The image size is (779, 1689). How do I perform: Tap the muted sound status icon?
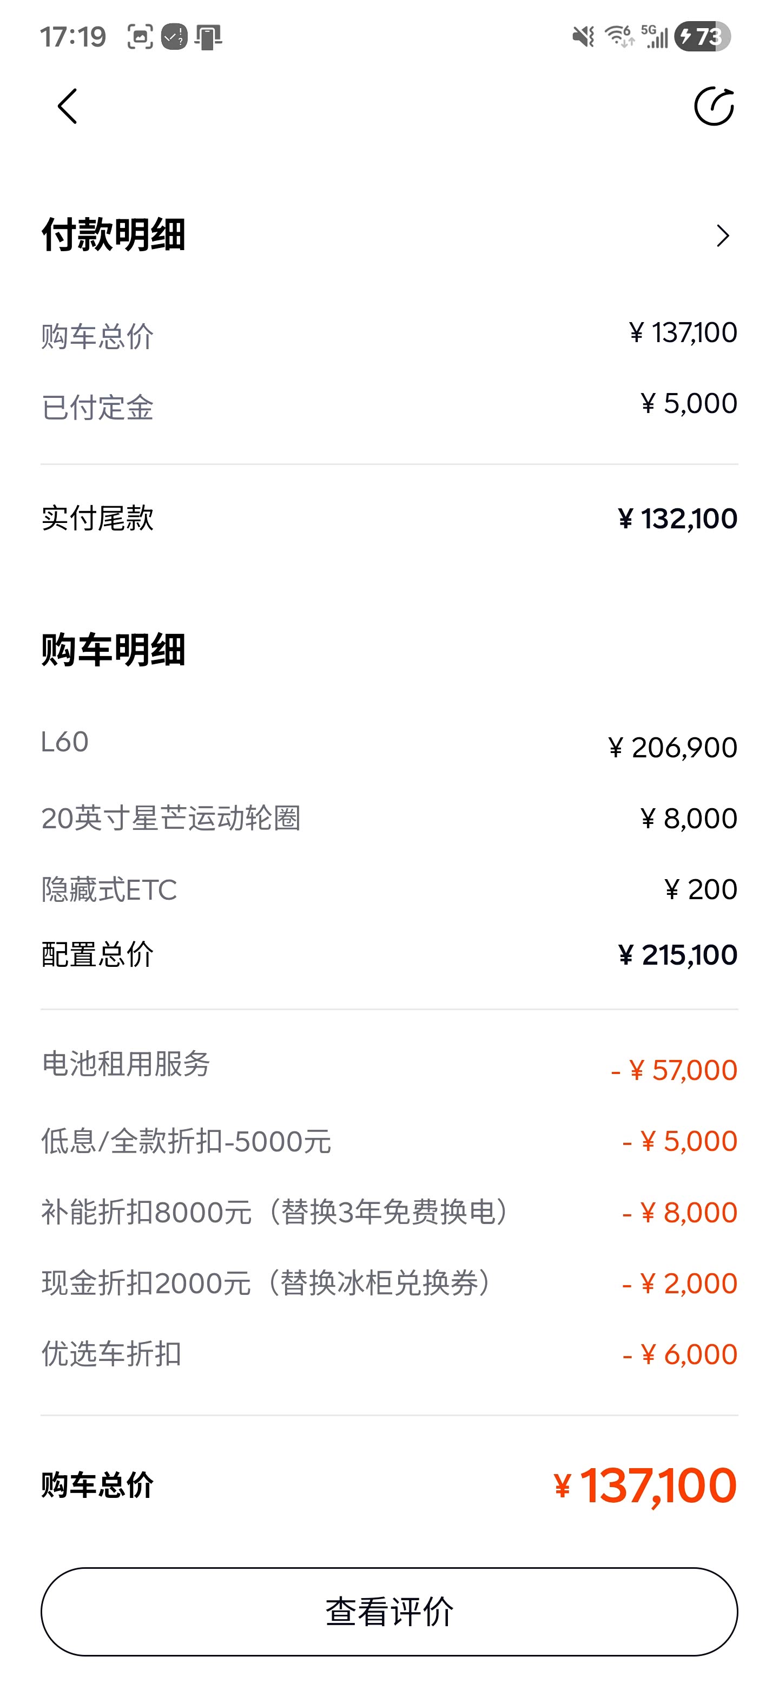[x=583, y=37]
